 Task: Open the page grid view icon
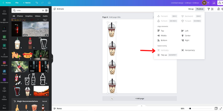click(x=216, y=109)
